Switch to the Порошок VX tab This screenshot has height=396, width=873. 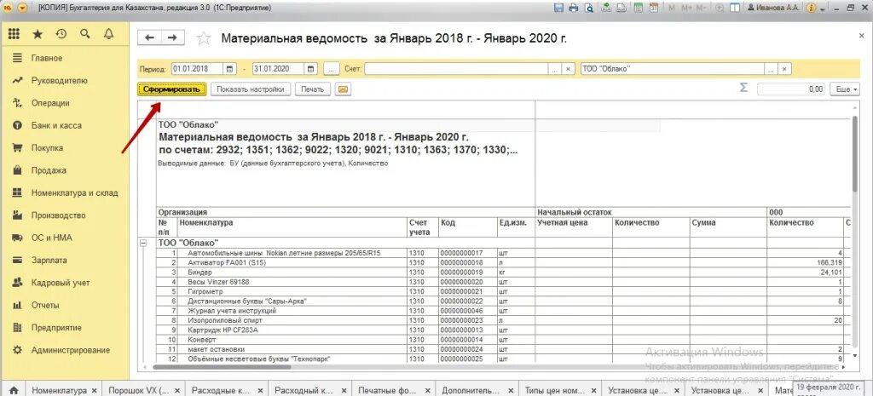[138, 390]
